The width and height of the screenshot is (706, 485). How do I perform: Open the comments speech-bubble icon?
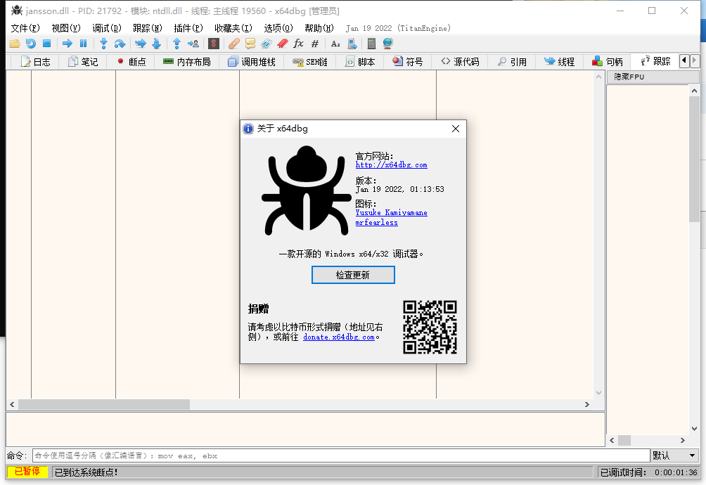coord(250,44)
